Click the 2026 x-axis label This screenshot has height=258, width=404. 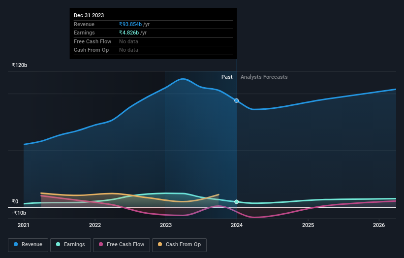379,226
